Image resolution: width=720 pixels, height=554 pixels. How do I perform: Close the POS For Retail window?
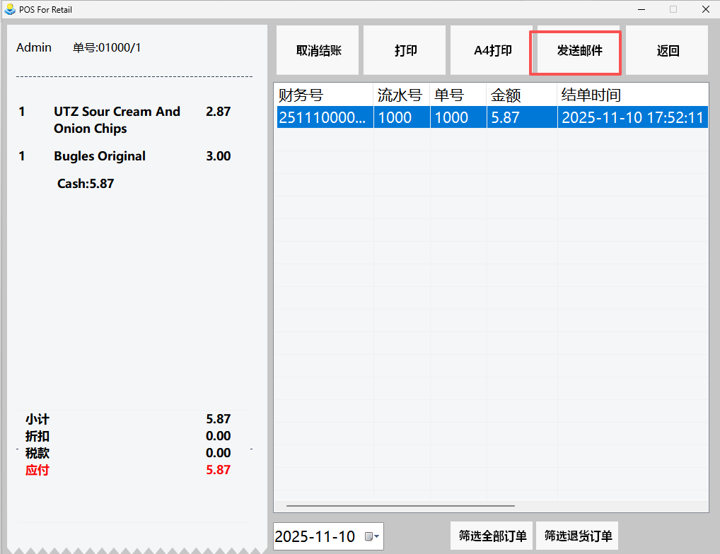[x=705, y=9]
